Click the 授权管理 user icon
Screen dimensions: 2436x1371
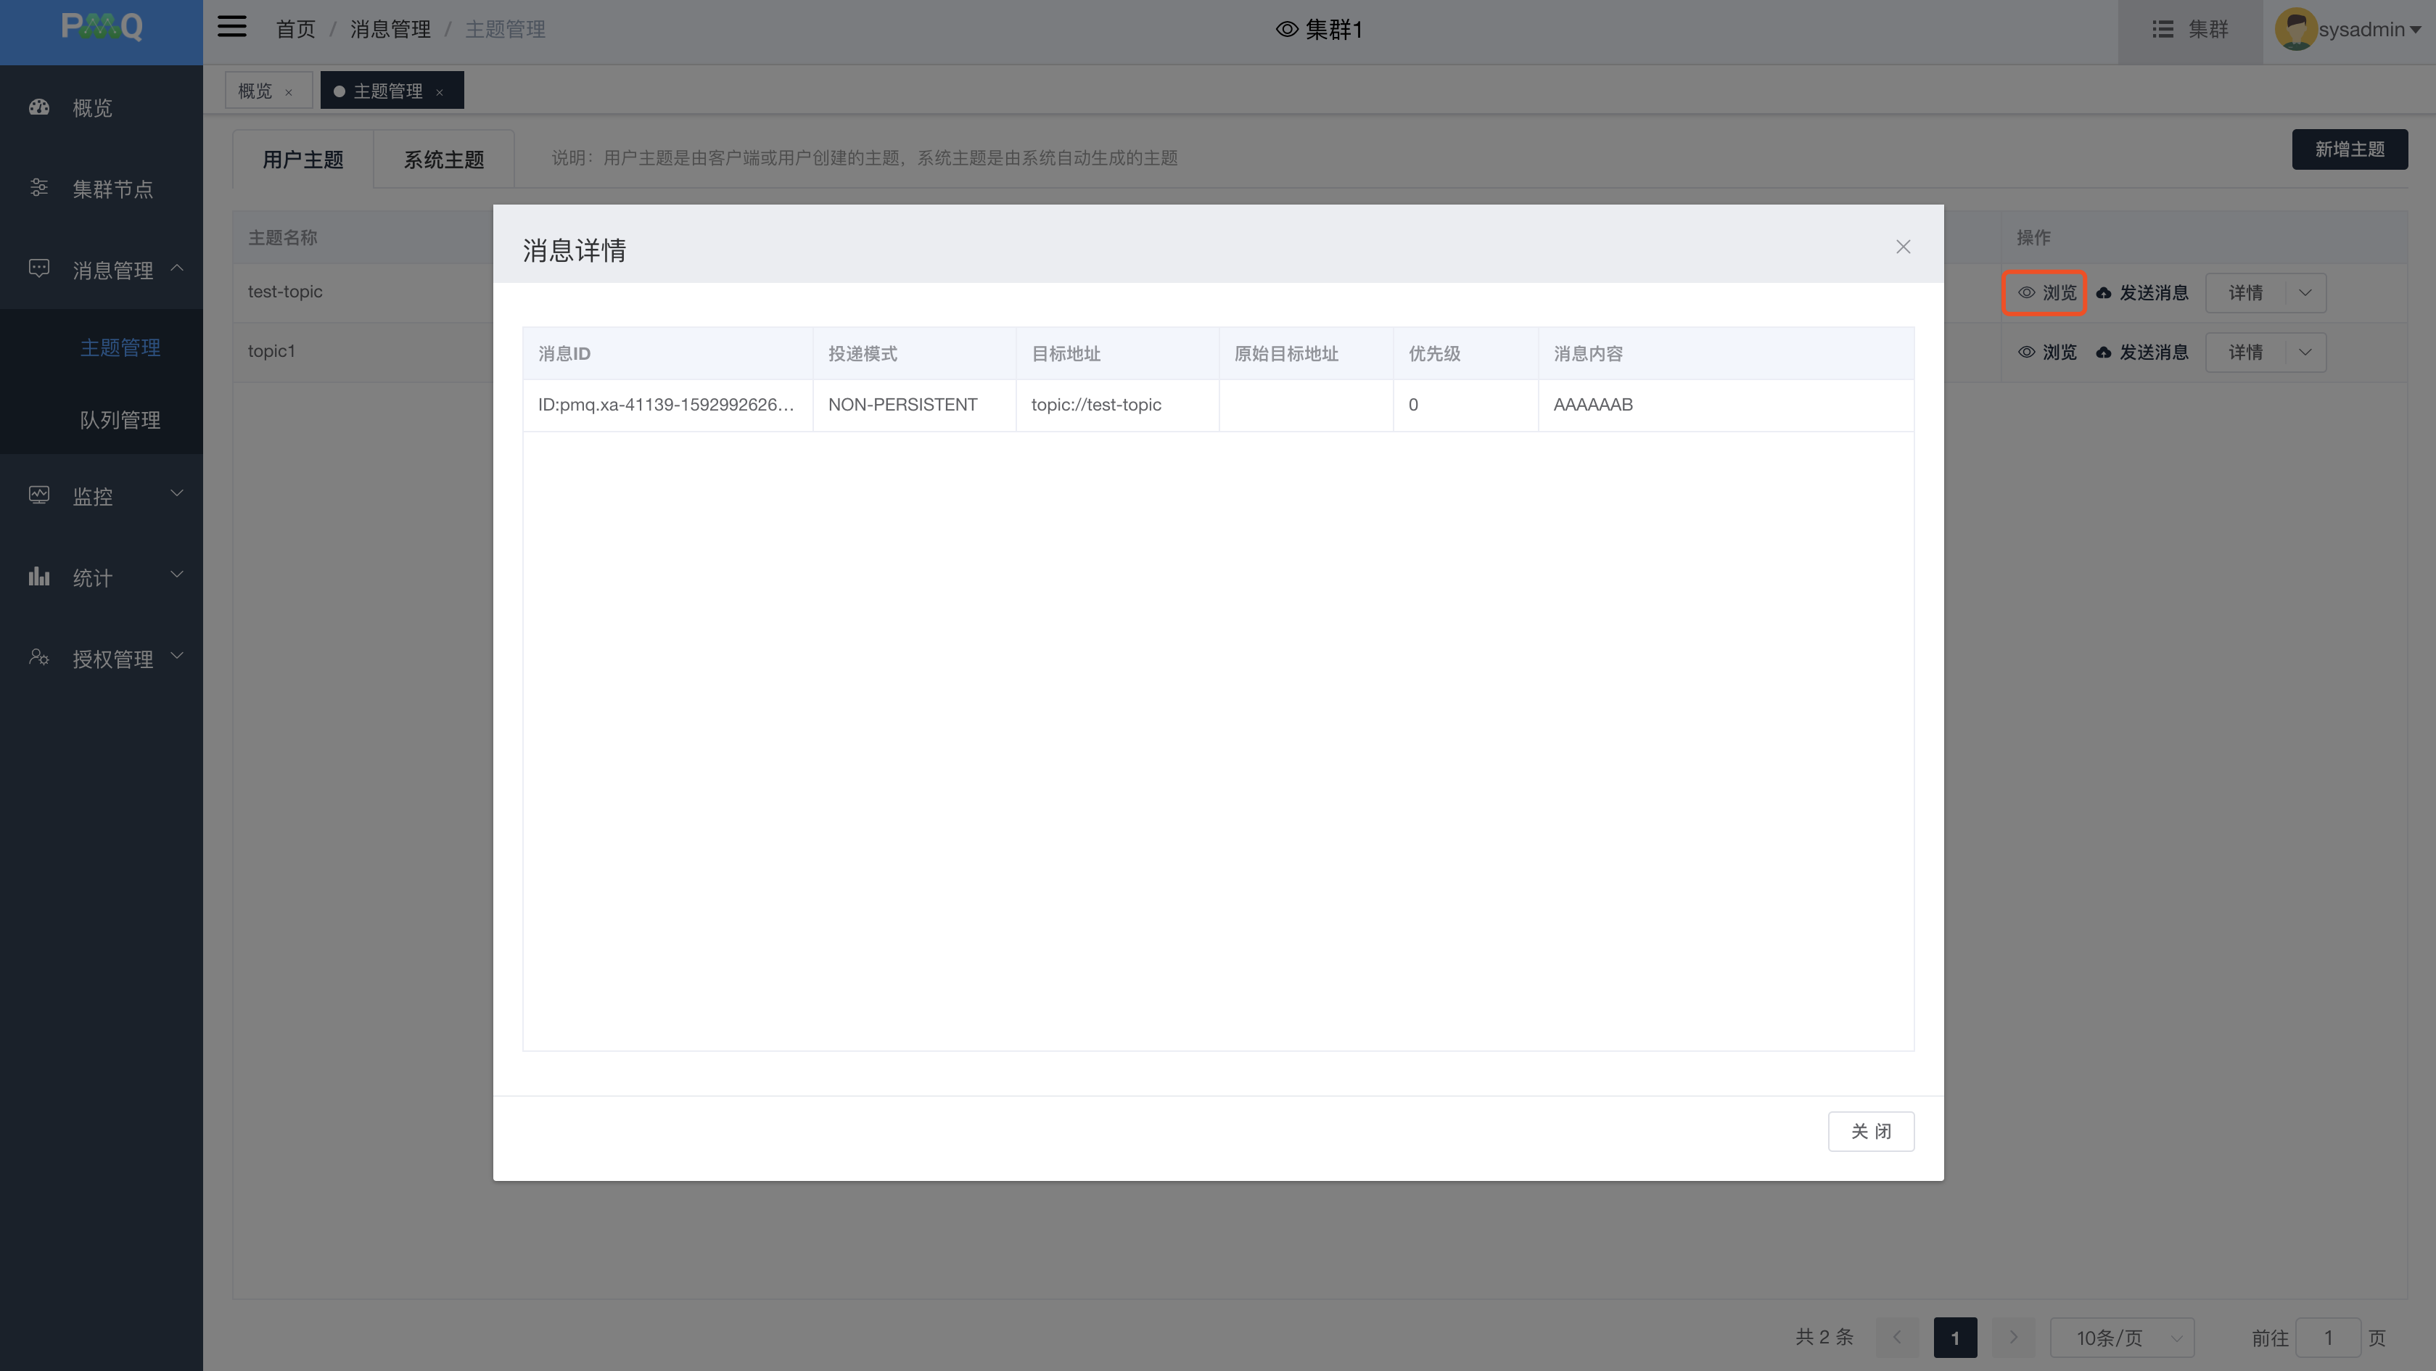[38, 657]
